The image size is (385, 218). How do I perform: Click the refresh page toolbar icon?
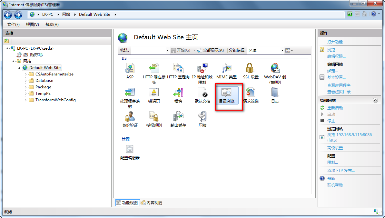350,14
